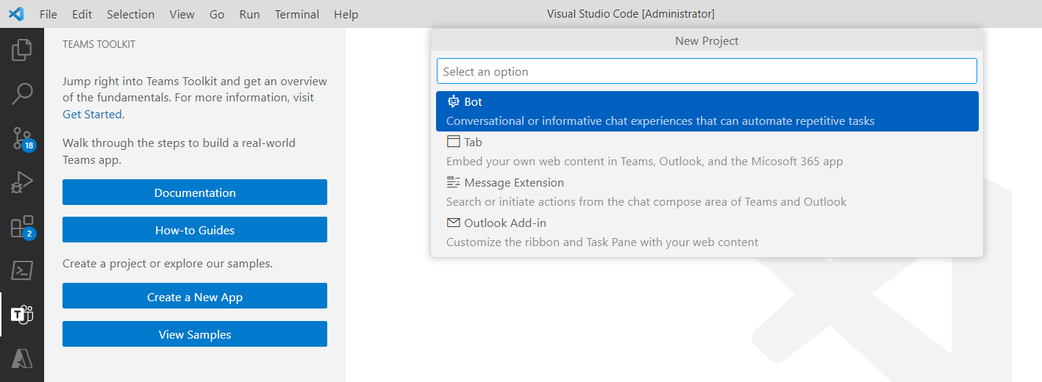Follow the Get Started link
Viewport: 1042px width, 382px height.
pyautogui.click(x=93, y=114)
